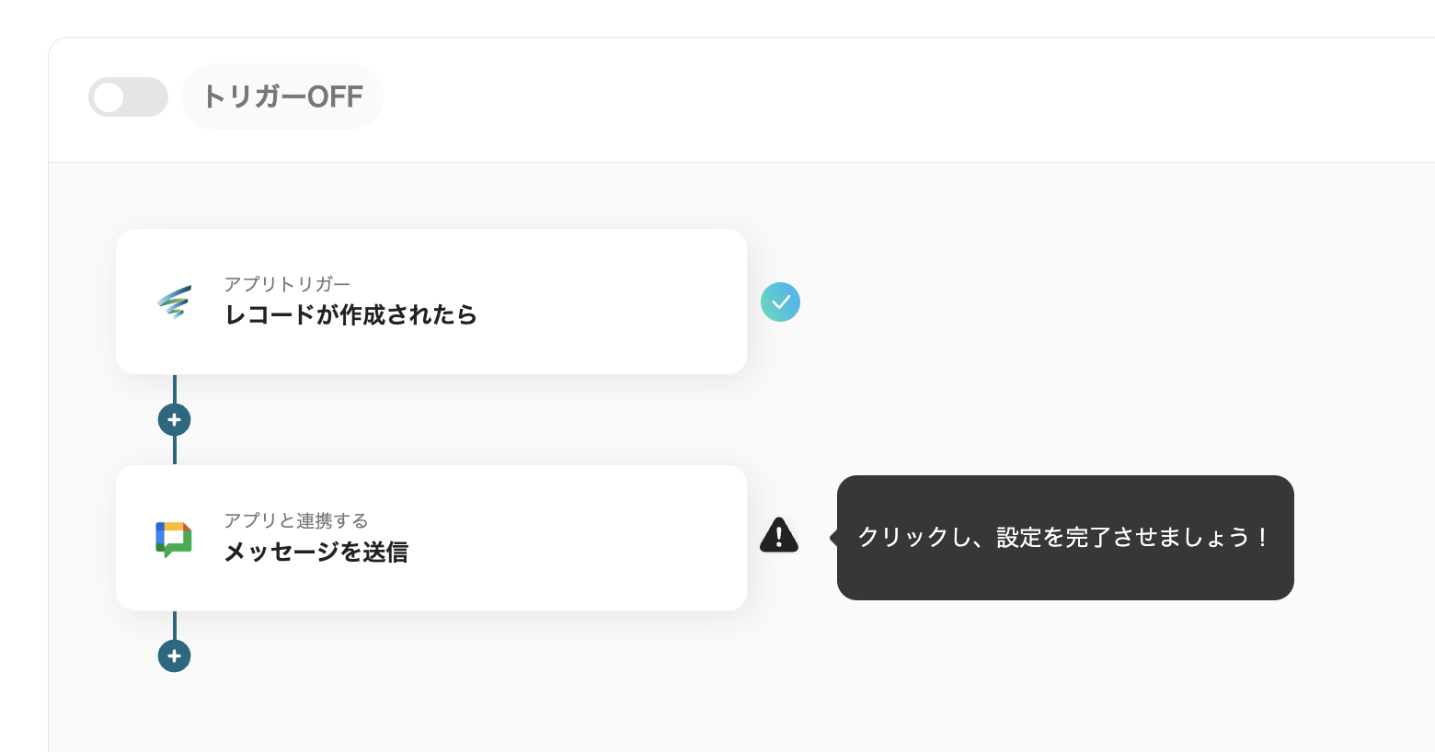Click the black warning triangle icon
The image size is (1435, 752).
tap(779, 535)
